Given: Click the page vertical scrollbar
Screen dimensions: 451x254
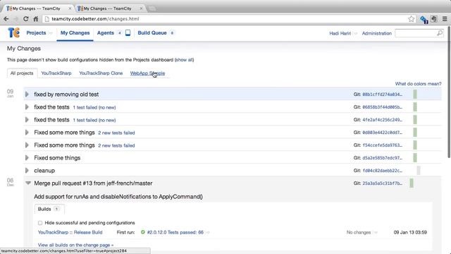Looking at the screenshot, I should click(449, 92).
